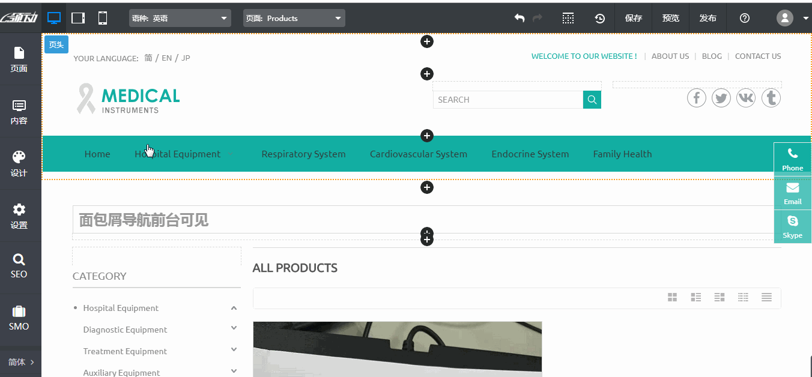Viewport: 812px width, 377px height.
Task: Click the Twitter social icon
Action: point(721,98)
